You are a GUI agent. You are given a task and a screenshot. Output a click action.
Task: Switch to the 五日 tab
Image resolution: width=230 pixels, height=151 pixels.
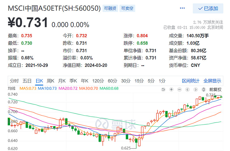point(27,81)
